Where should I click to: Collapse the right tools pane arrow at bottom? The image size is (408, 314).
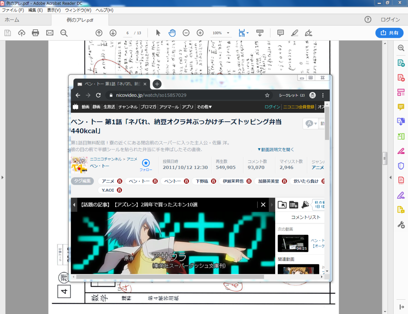pos(401,307)
